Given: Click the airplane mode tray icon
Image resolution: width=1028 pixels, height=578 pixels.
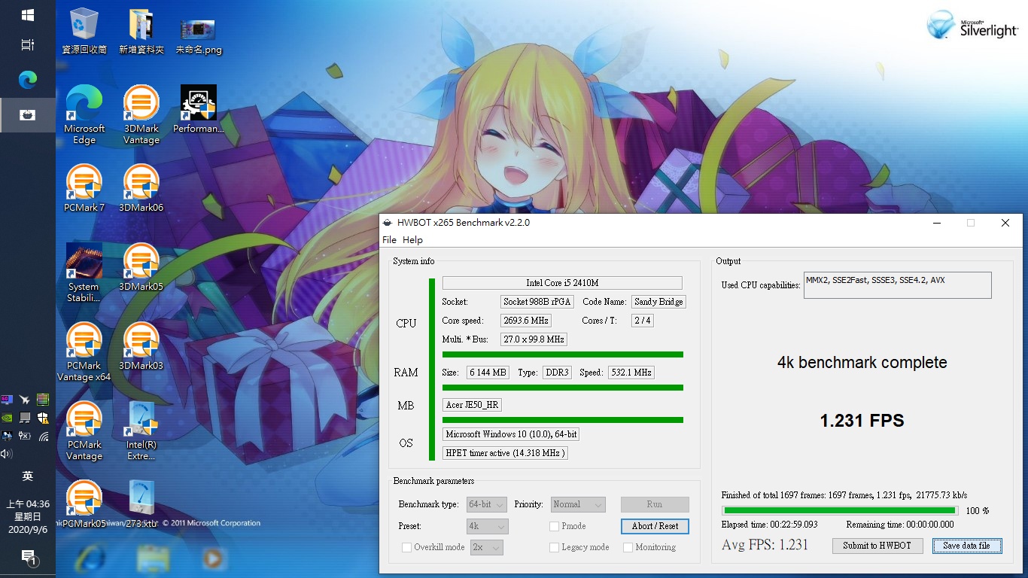Looking at the screenshot, I should 25,400.
